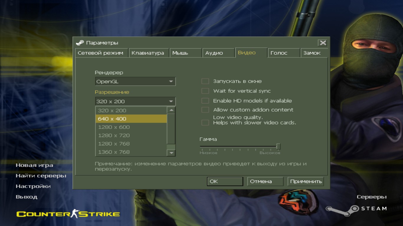Click the Steam icon in Параметры title bar
This screenshot has width=403, height=226.
pyautogui.click(x=80, y=43)
